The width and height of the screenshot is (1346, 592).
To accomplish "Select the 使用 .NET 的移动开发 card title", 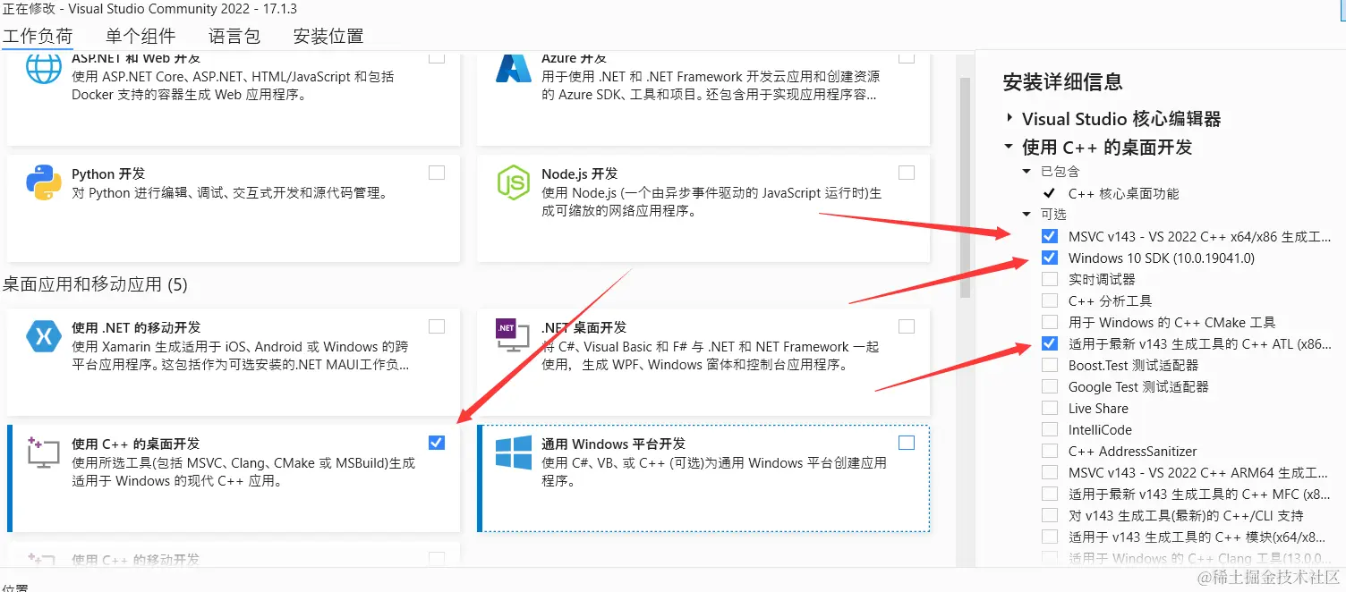I will 136,327.
